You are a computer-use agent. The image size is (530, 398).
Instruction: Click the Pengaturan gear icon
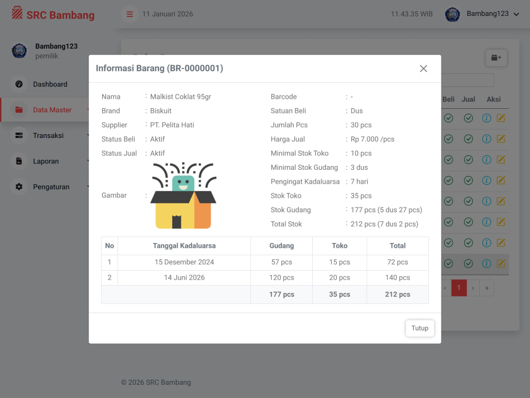point(19,187)
